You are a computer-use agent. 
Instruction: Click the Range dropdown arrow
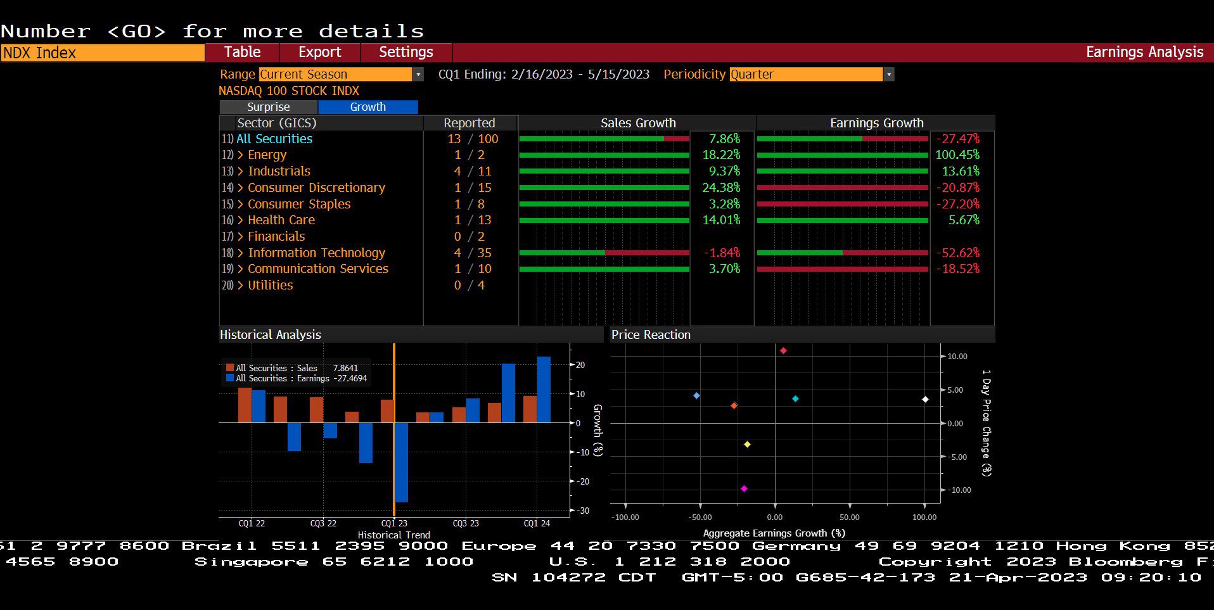pyautogui.click(x=418, y=74)
